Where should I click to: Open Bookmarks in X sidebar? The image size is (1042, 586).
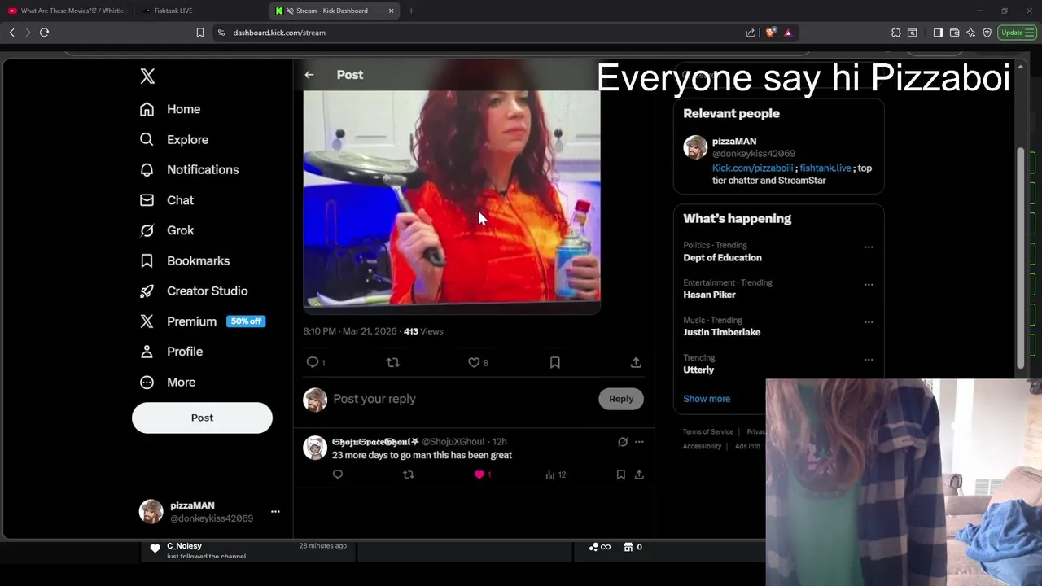click(185, 260)
